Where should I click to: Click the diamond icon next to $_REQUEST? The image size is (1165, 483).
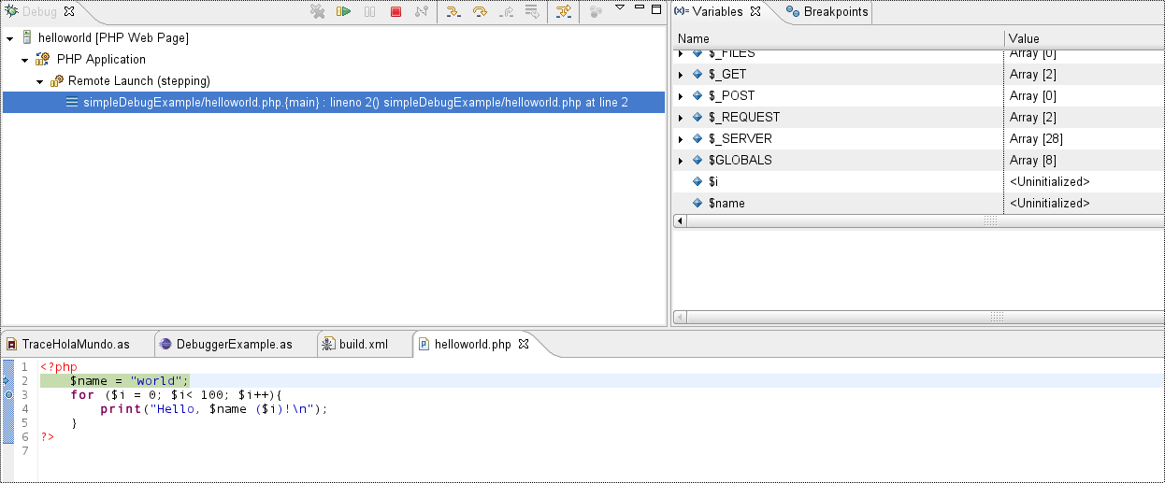coord(698,118)
